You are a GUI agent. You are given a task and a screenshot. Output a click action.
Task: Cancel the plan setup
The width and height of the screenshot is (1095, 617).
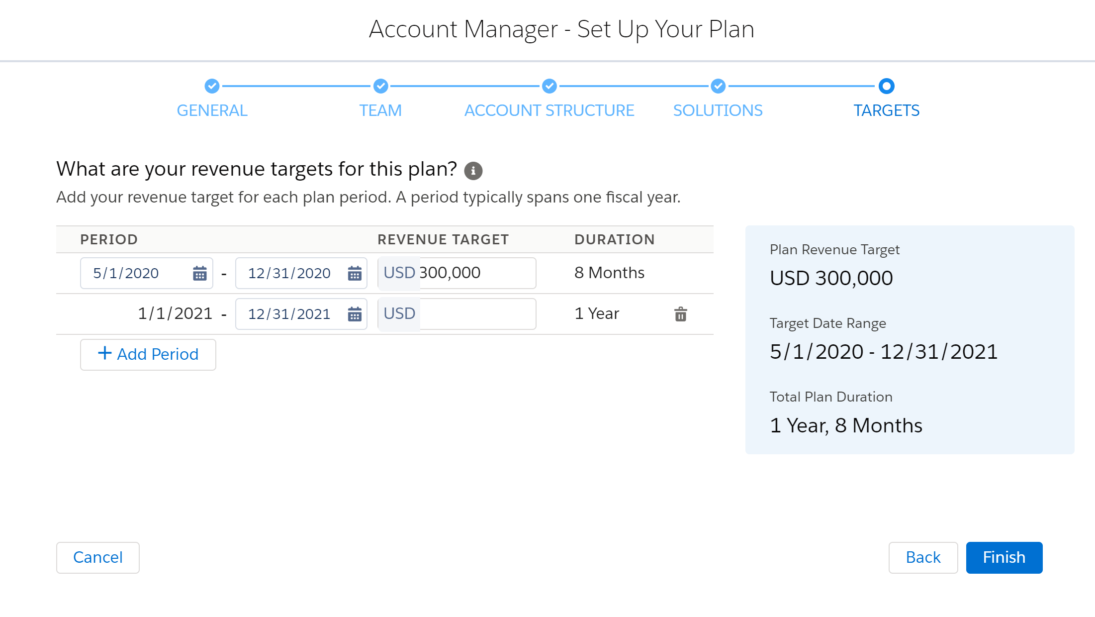[98, 557]
